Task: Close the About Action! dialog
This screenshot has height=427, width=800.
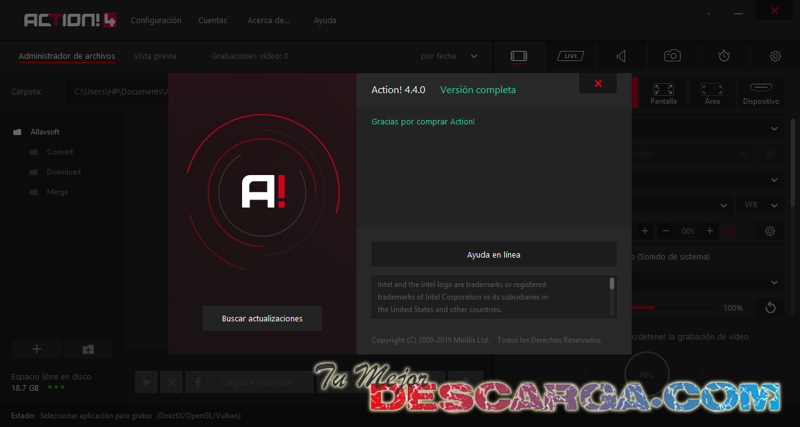Action: point(598,83)
